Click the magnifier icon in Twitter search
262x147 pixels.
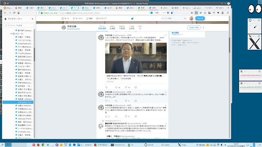[x=185, y=18]
